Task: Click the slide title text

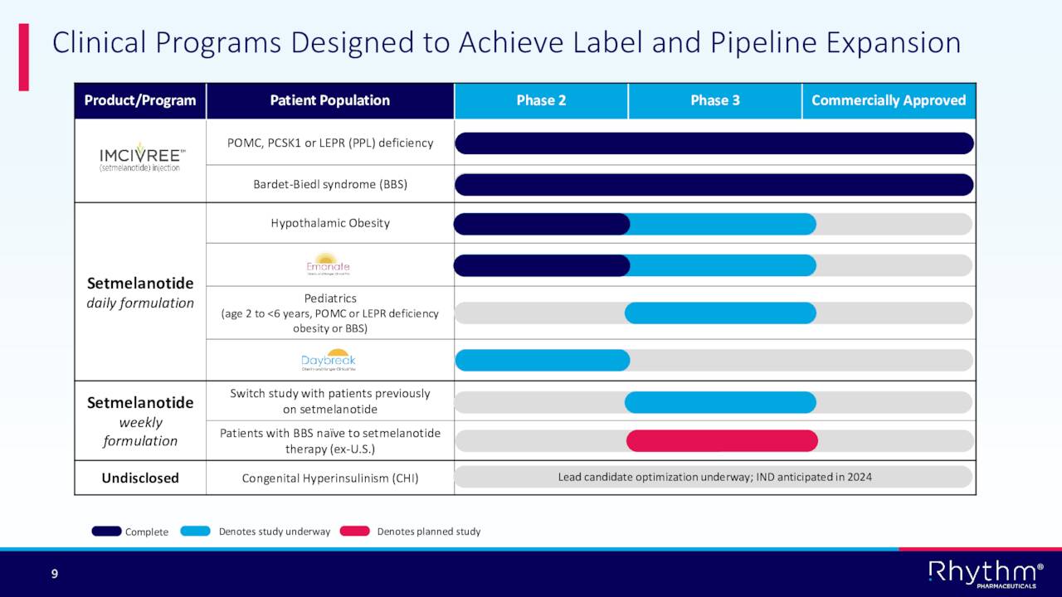Action: click(x=506, y=42)
